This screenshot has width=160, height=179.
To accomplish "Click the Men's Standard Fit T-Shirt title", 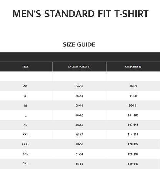I will [x=81, y=14].
